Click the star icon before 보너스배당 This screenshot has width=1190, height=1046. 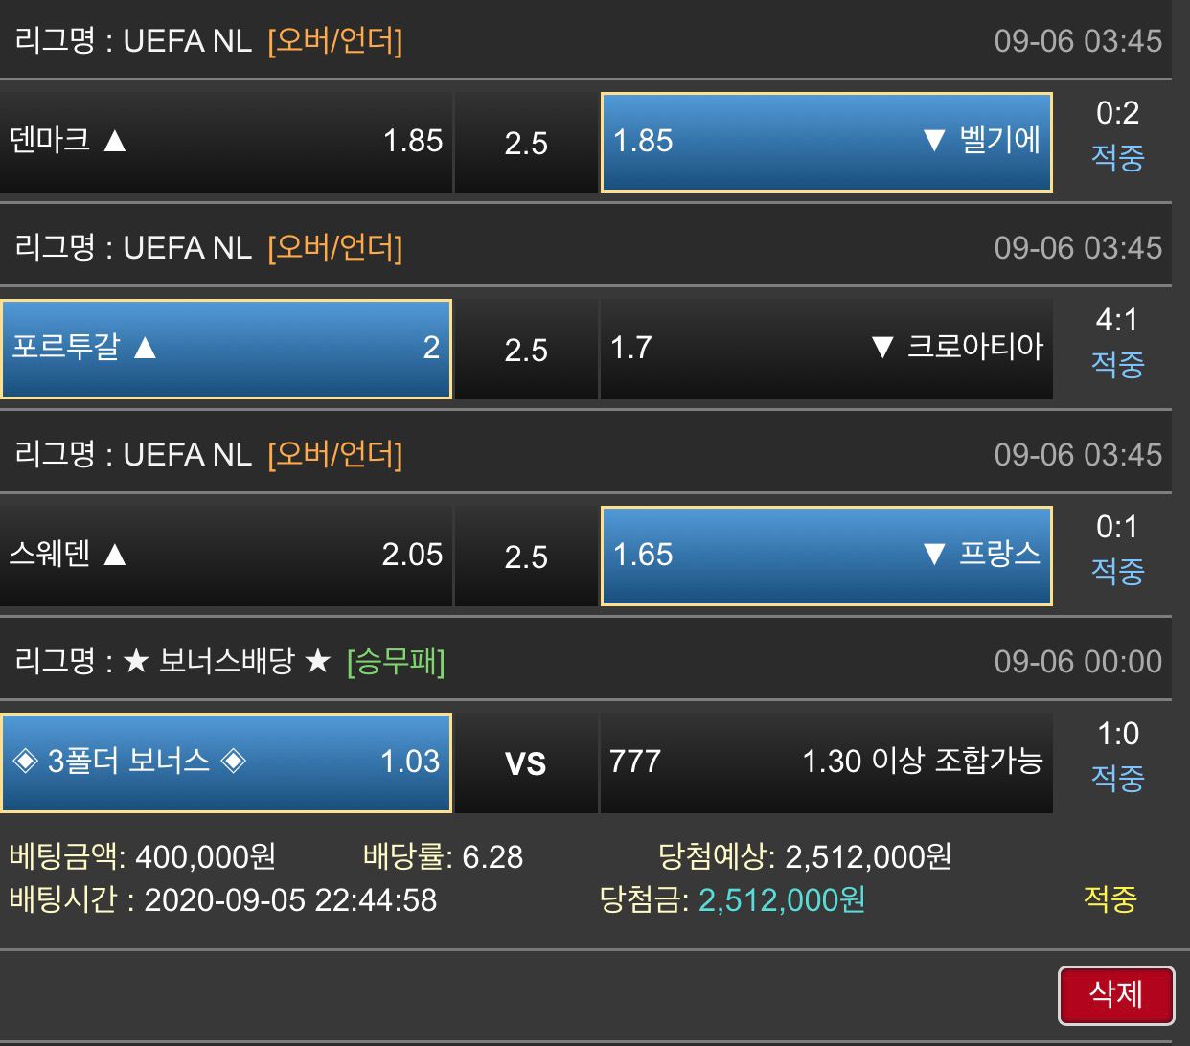137,661
